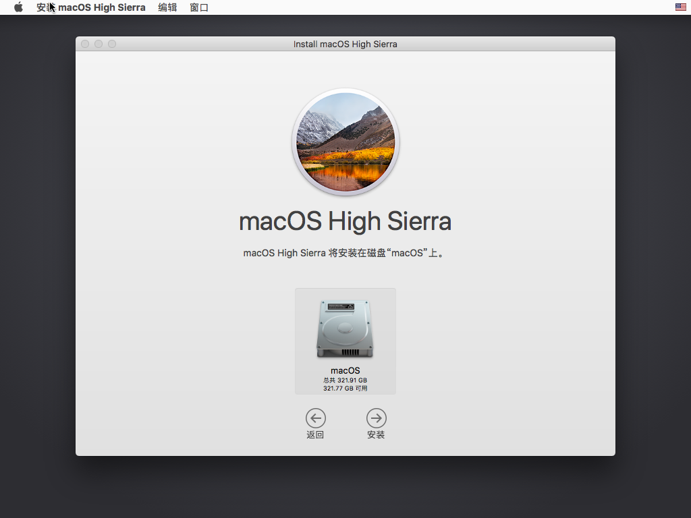Open the 安装 macOS High Sierra menu
The height and width of the screenshot is (518, 691).
[91, 7]
